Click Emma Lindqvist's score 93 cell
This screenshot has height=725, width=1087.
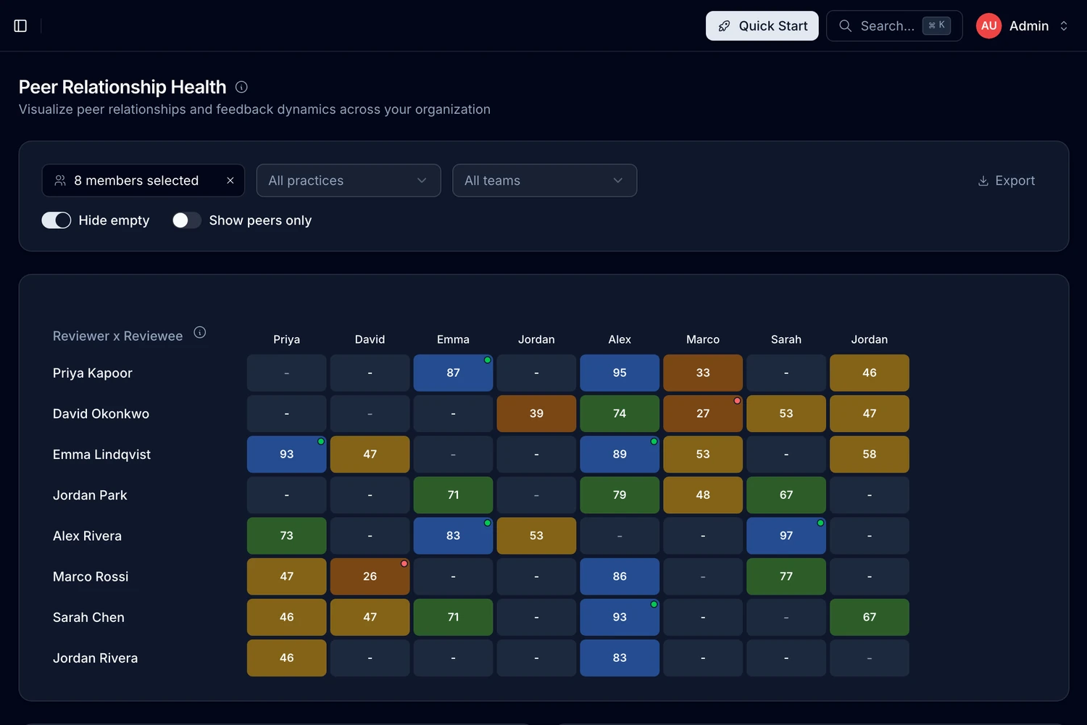click(287, 454)
